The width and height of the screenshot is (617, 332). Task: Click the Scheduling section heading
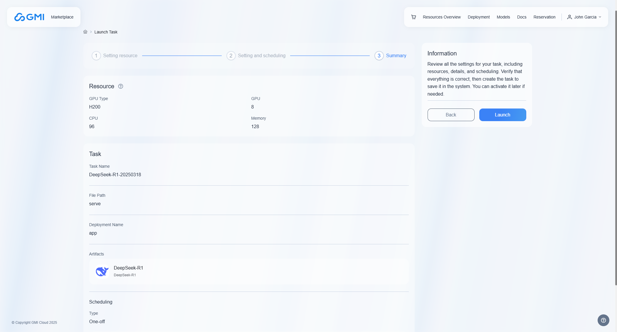coord(101,302)
